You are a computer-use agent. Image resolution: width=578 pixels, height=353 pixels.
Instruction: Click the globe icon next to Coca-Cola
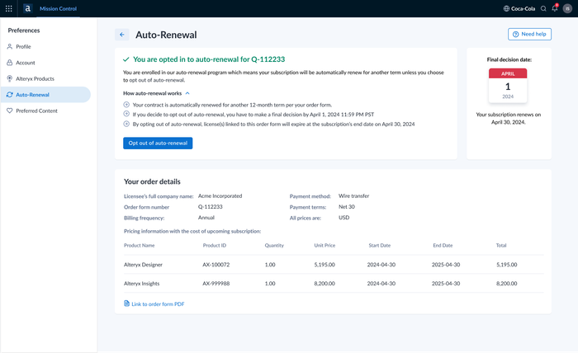(506, 8)
